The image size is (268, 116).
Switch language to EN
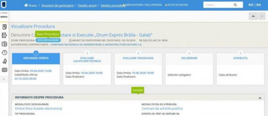(x=258, y=5)
